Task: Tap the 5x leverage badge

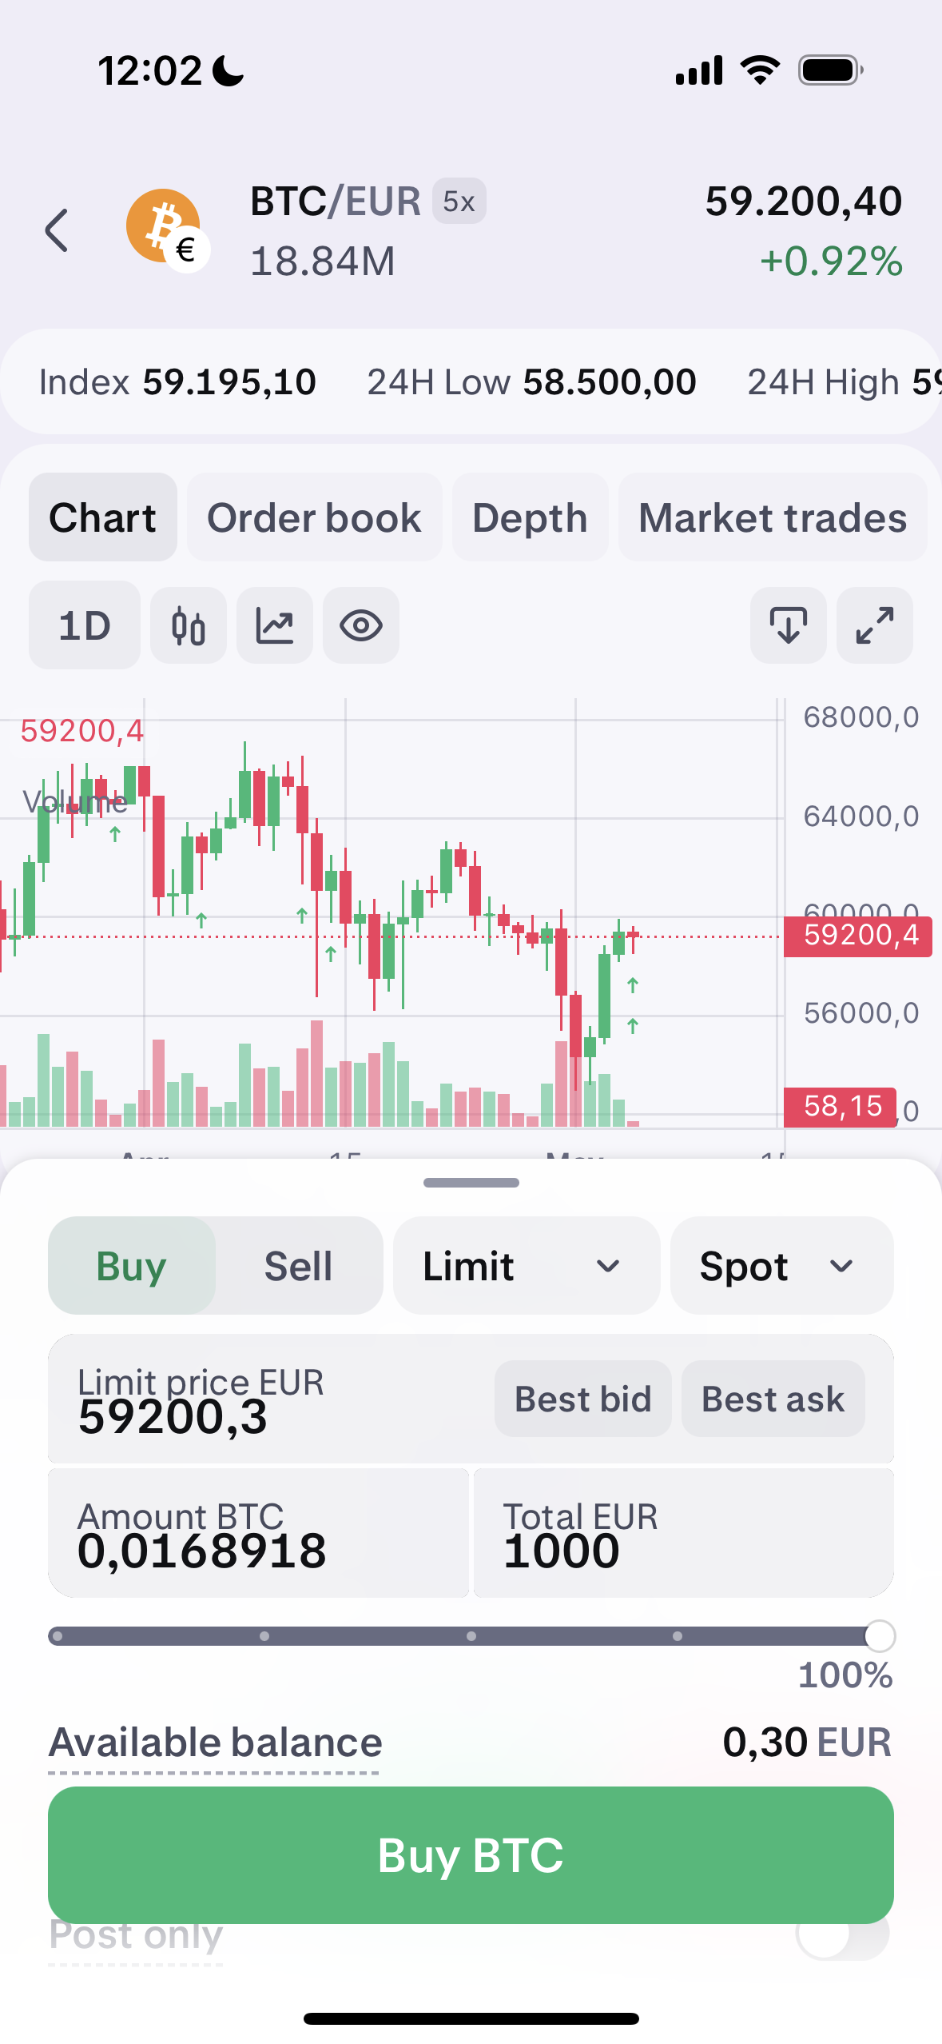Action: (459, 202)
